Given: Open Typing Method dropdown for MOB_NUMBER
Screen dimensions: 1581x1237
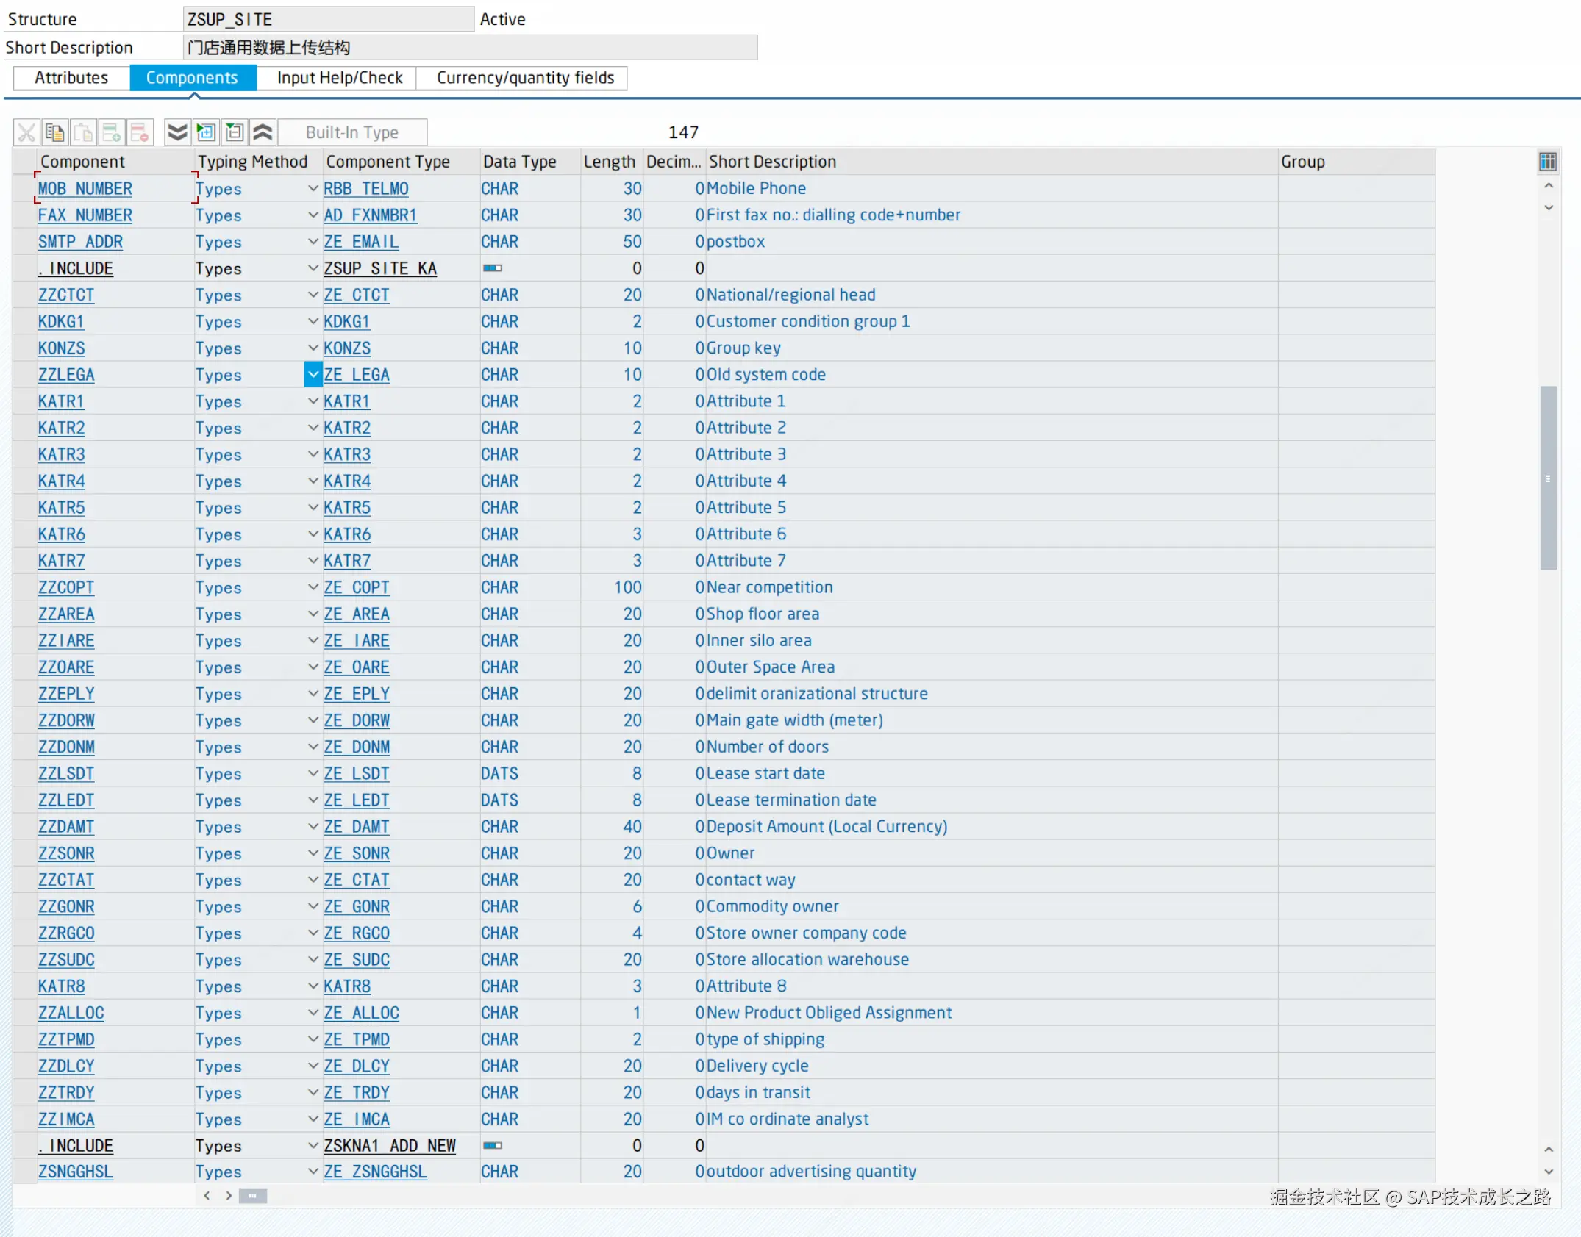Looking at the screenshot, I should click(x=313, y=189).
